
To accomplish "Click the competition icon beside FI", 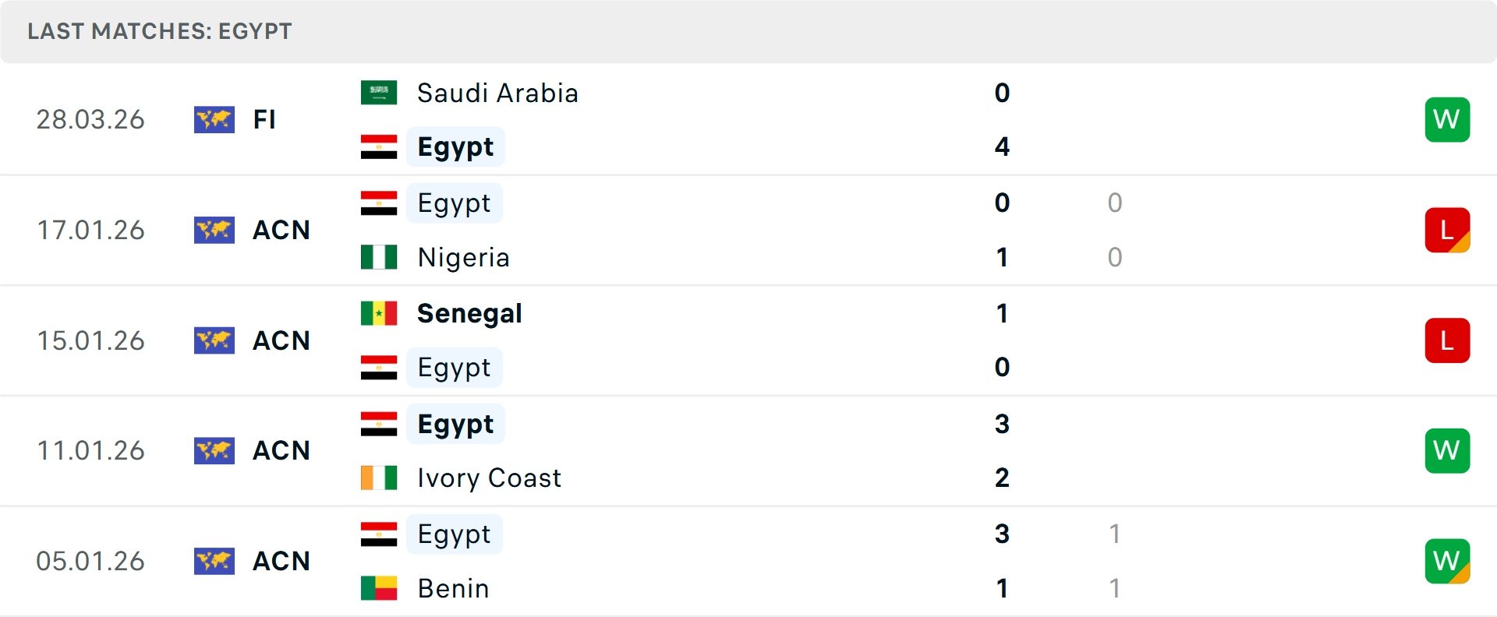I will [x=214, y=120].
